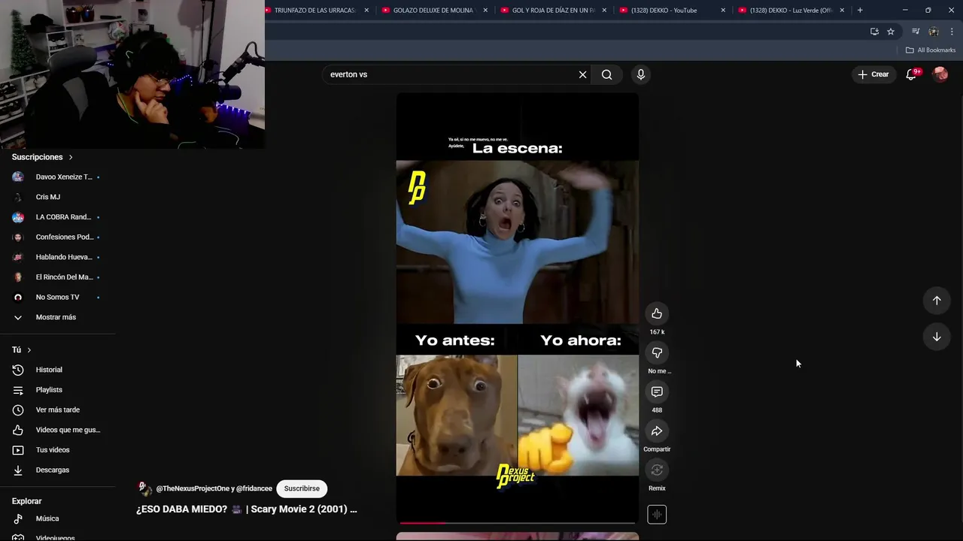Image resolution: width=963 pixels, height=541 pixels.
Task: Open Ver más tarde list
Action: (58, 410)
